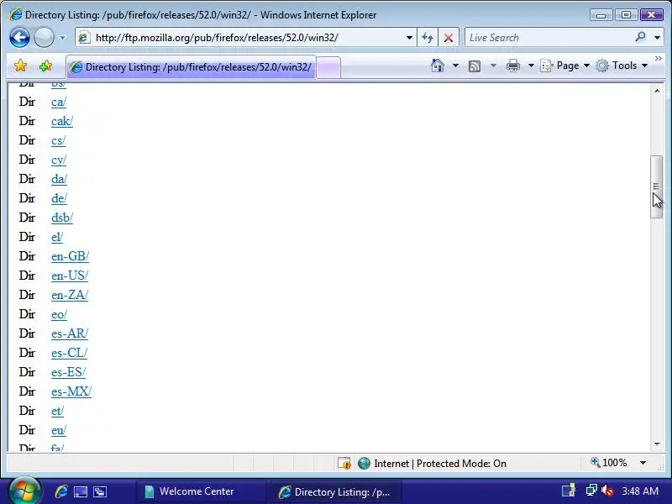Click the vertical scrollbar thumb
Image resolution: width=672 pixels, height=504 pixels.
tap(657, 186)
